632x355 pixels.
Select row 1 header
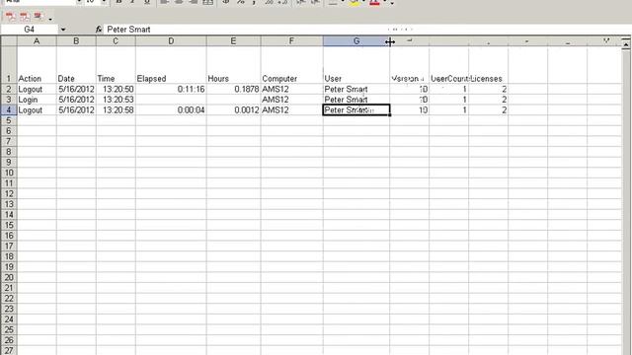click(9, 65)
